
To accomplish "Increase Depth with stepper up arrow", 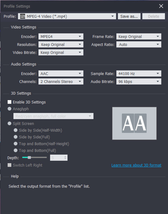I will tap(65, 157).
